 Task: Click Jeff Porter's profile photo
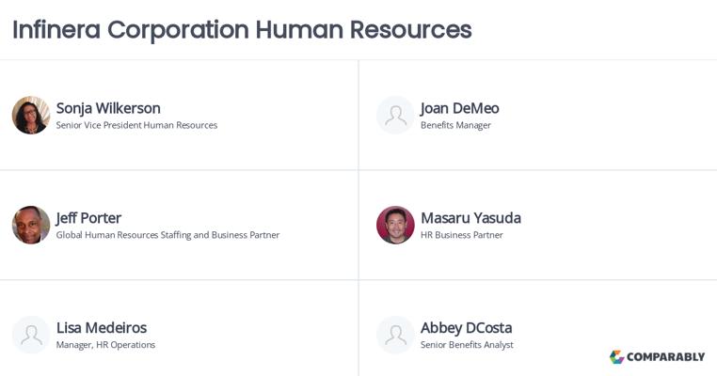pos(31,225)
